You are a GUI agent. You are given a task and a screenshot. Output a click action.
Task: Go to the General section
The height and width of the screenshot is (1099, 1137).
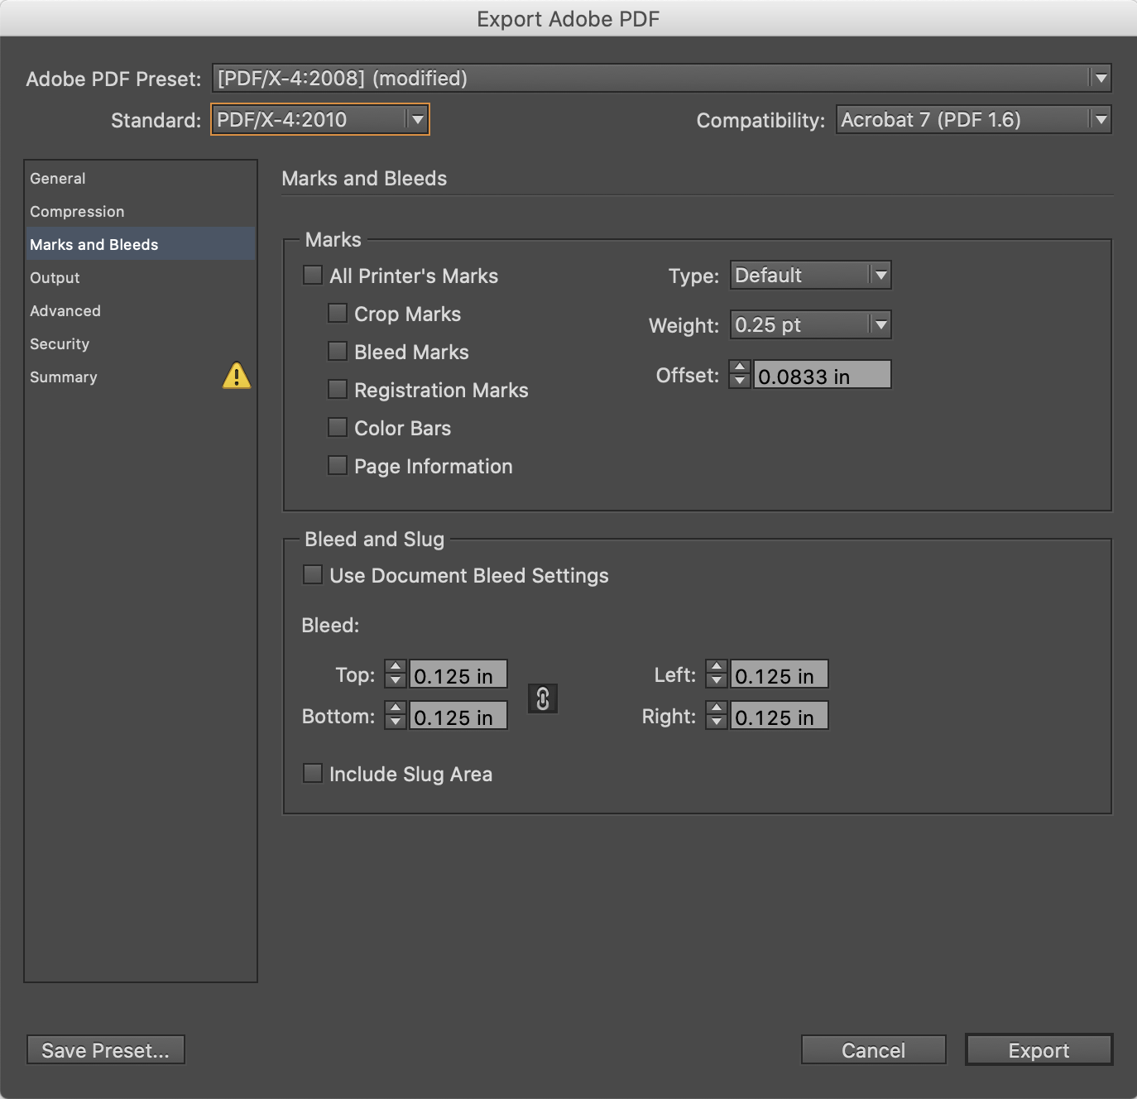[x=141, y=178]
